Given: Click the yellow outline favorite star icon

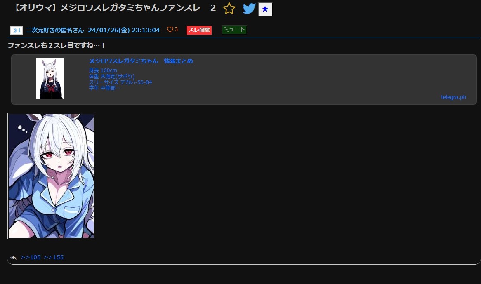Looking at the screenshot, I should coord(229,9).
